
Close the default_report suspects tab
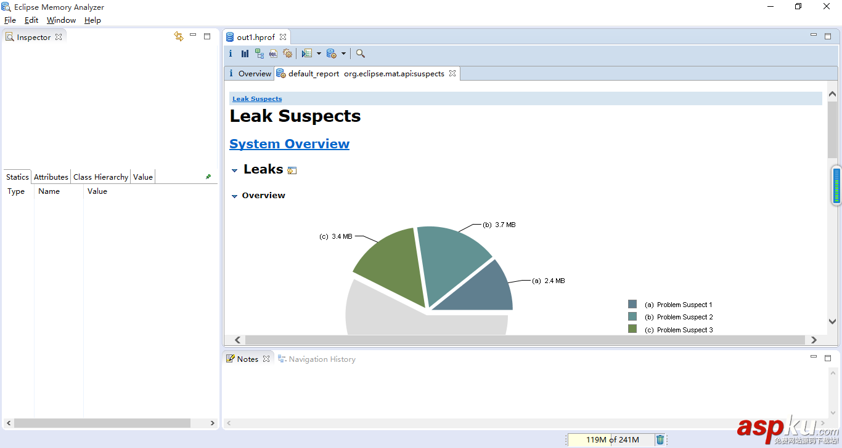(x=452, y=73)
